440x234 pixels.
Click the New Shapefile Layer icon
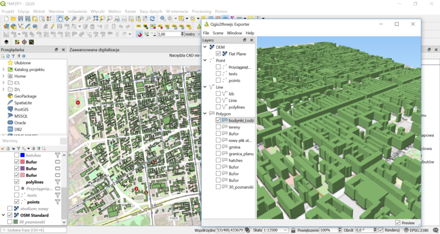click(x=21, y=26)
